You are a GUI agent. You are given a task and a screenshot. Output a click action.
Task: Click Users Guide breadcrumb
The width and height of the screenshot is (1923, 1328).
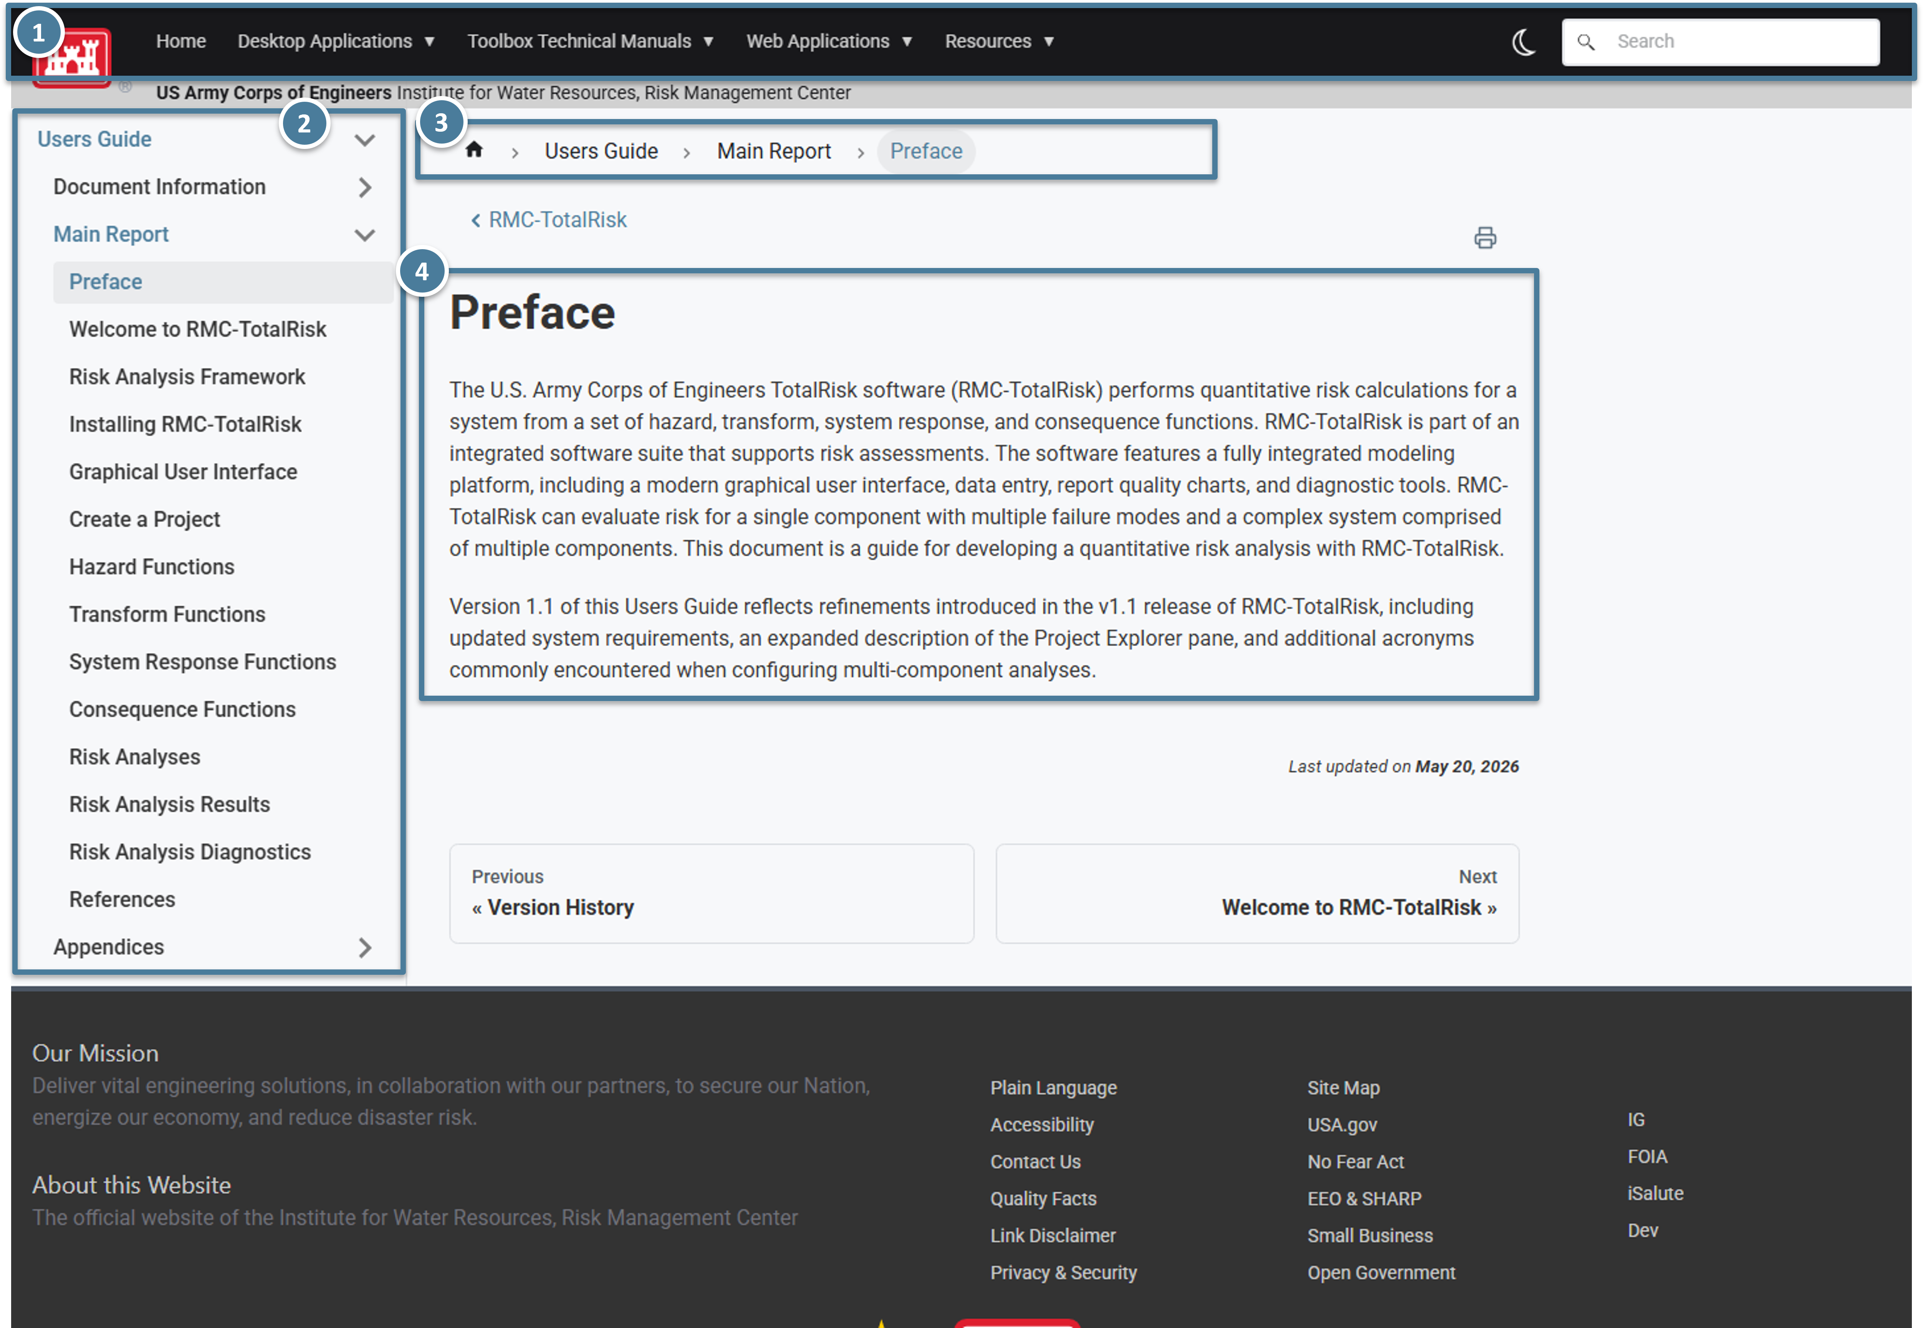(x=601, y=150)
